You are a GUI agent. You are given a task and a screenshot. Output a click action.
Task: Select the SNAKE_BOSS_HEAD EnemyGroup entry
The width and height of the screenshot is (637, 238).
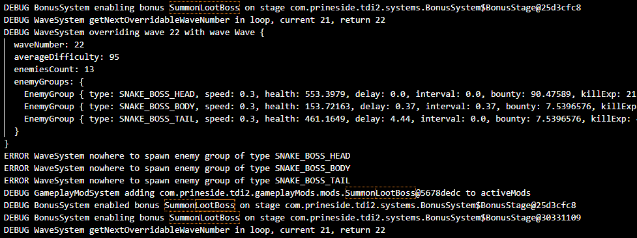pyautogui.click(x=331, y=94)
